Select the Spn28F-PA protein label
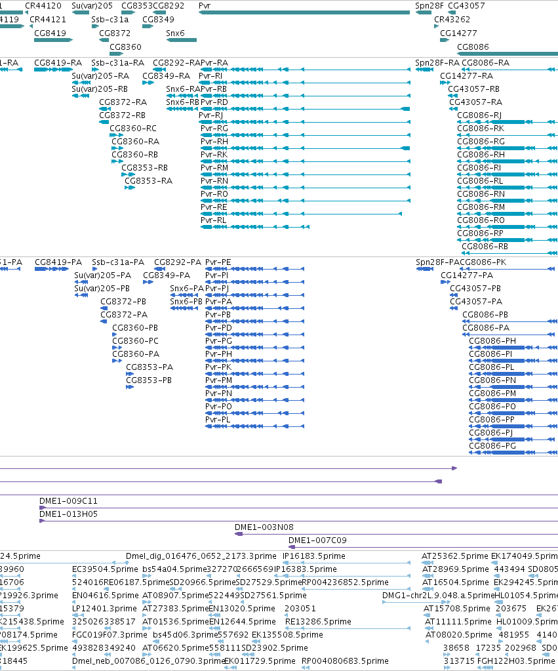 (x=437, y=262)
